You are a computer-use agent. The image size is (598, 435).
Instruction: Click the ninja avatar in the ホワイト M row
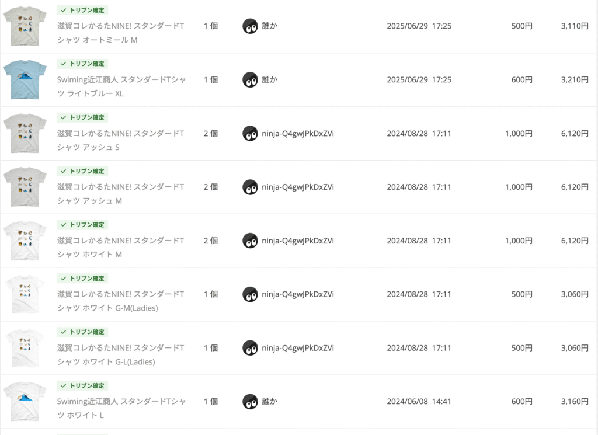tap(250, 241)
